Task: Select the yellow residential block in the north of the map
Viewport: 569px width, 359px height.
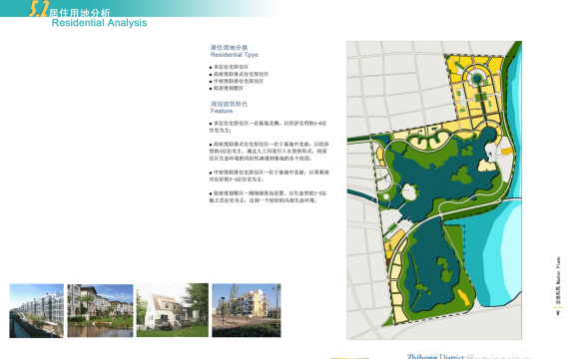Action: (x=473, y=91)
